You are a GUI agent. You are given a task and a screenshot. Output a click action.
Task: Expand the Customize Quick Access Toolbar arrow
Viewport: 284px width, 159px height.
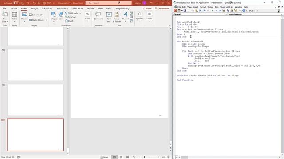54,3
